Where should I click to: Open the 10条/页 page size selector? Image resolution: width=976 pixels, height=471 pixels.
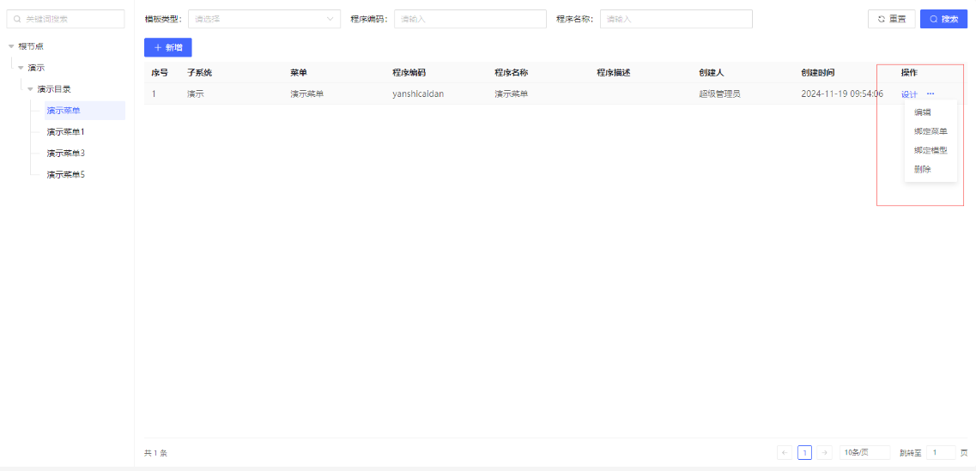(x=864, y=453)
